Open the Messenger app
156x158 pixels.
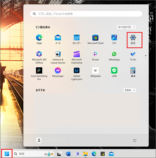coord(58,72)
